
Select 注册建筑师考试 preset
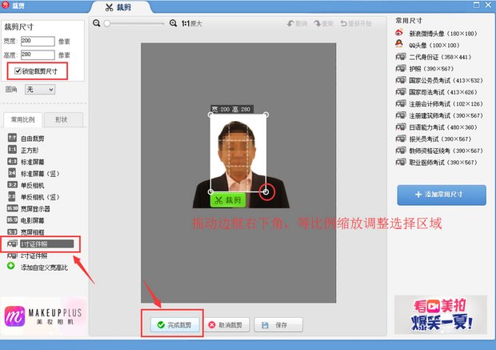439,115
